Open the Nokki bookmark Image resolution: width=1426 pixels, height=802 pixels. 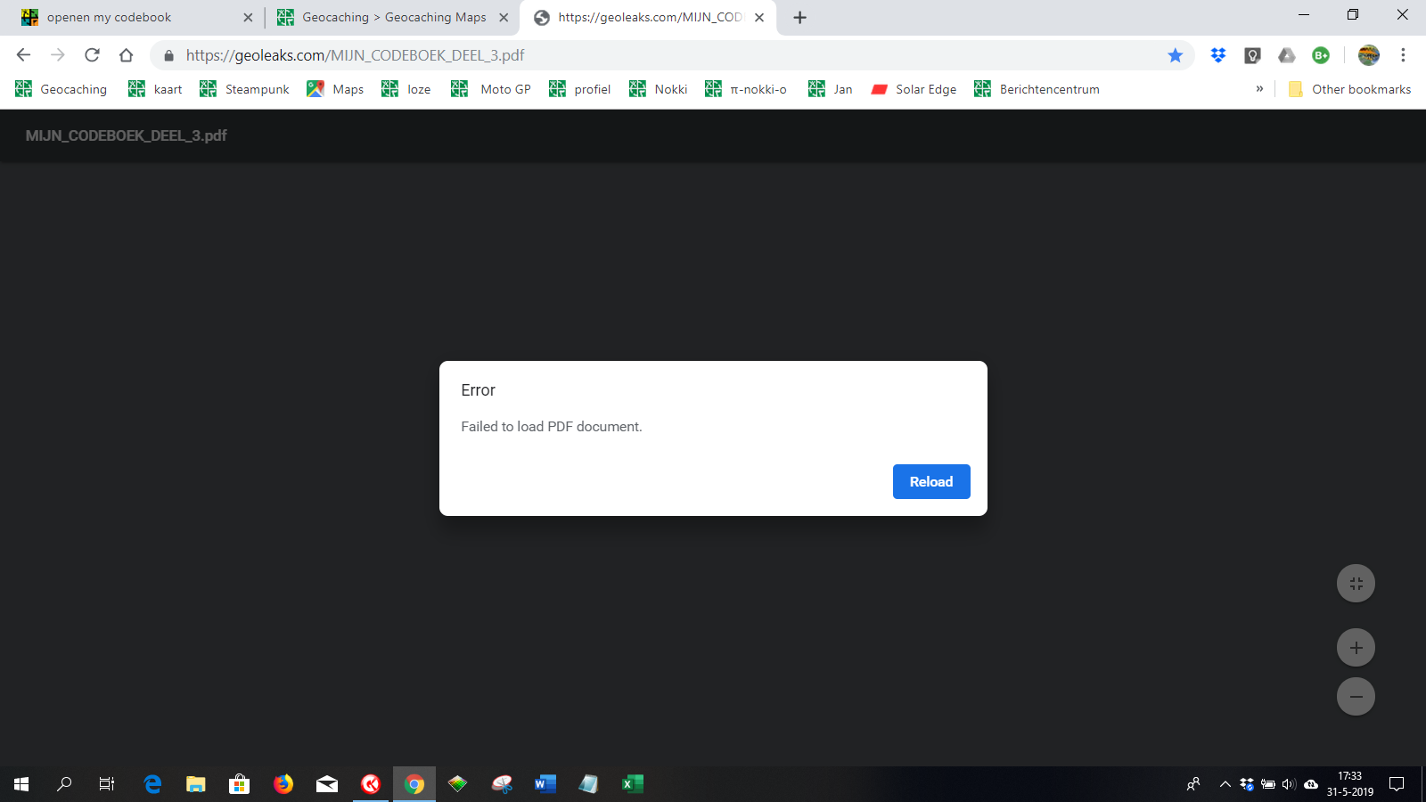659,89
